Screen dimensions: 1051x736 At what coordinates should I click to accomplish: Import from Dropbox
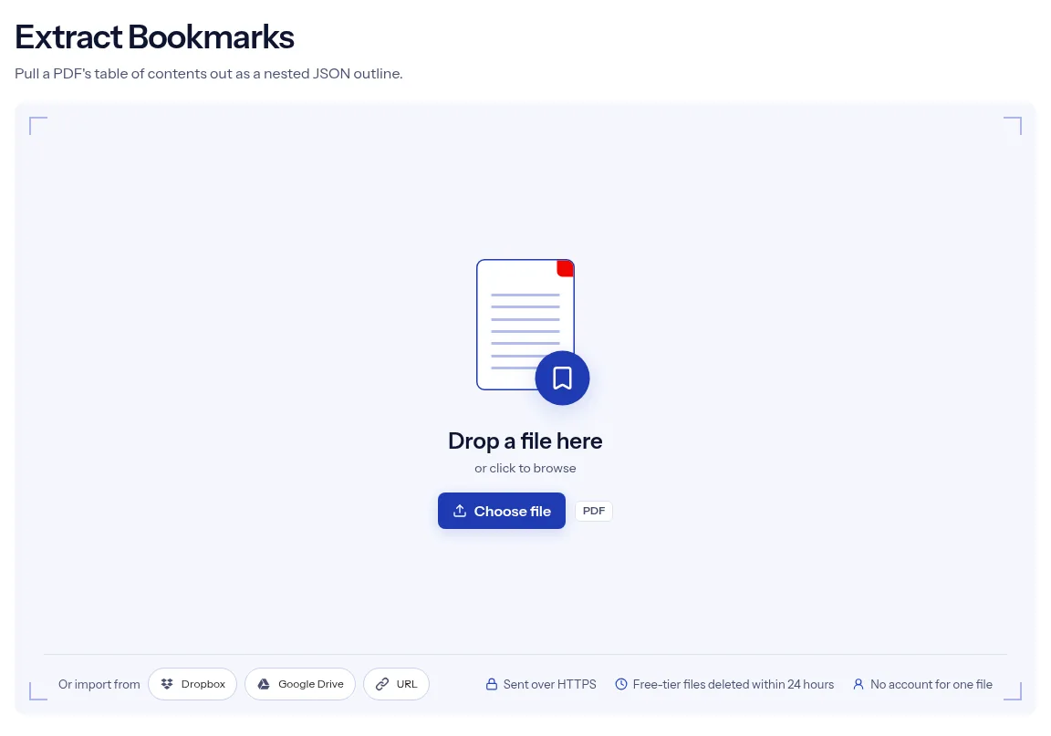coord(193,684)
